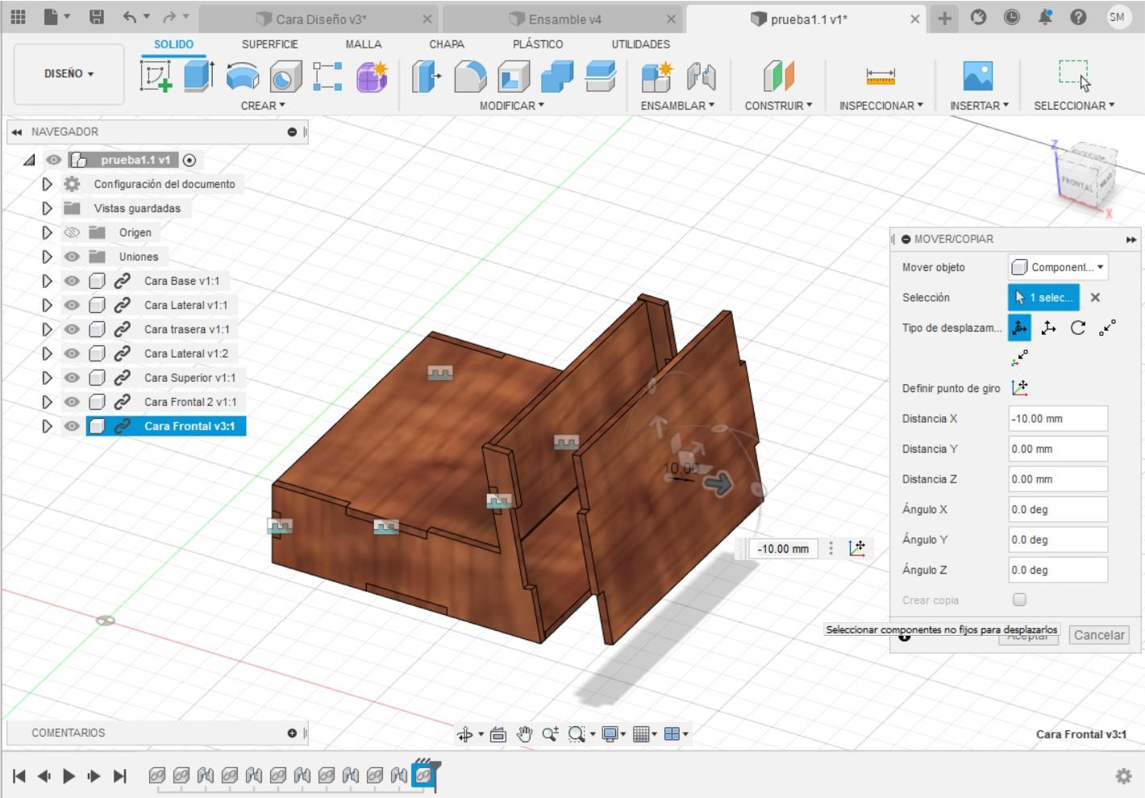The width and height of the screenshot is (1145, 798).
Task: Click the Create Form purple icon
Action: [372, 77]
